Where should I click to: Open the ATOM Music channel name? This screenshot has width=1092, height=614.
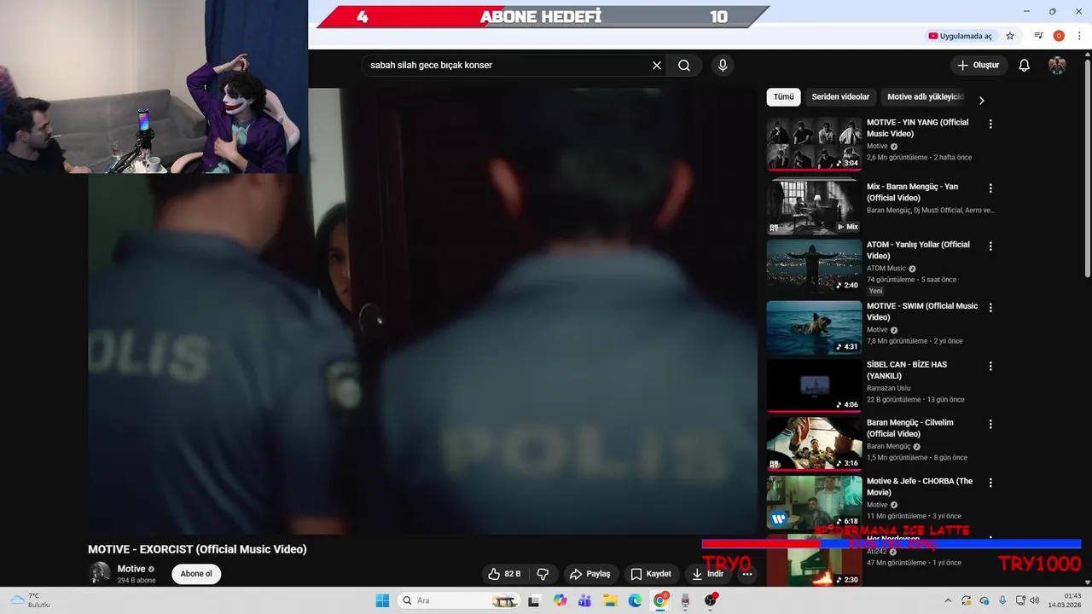pos(886,269)
